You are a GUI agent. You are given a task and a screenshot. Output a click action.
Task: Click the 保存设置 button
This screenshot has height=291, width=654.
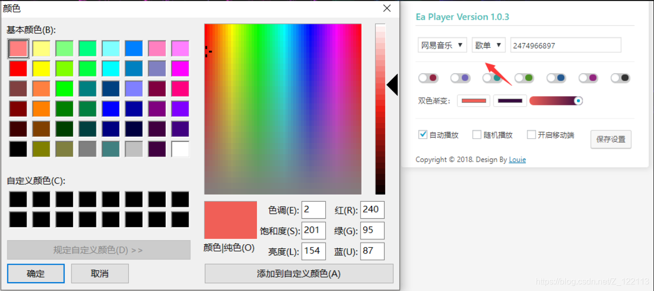coord(611,139)
